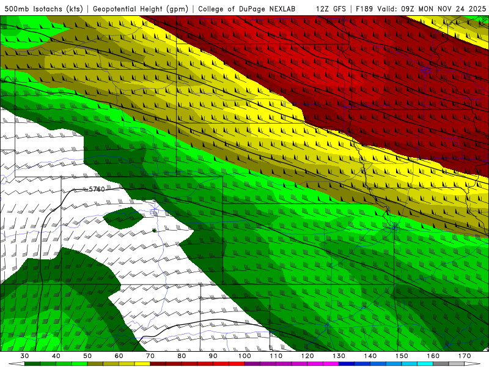Click the darkest green swatch starting at 30

coord(32,364)
